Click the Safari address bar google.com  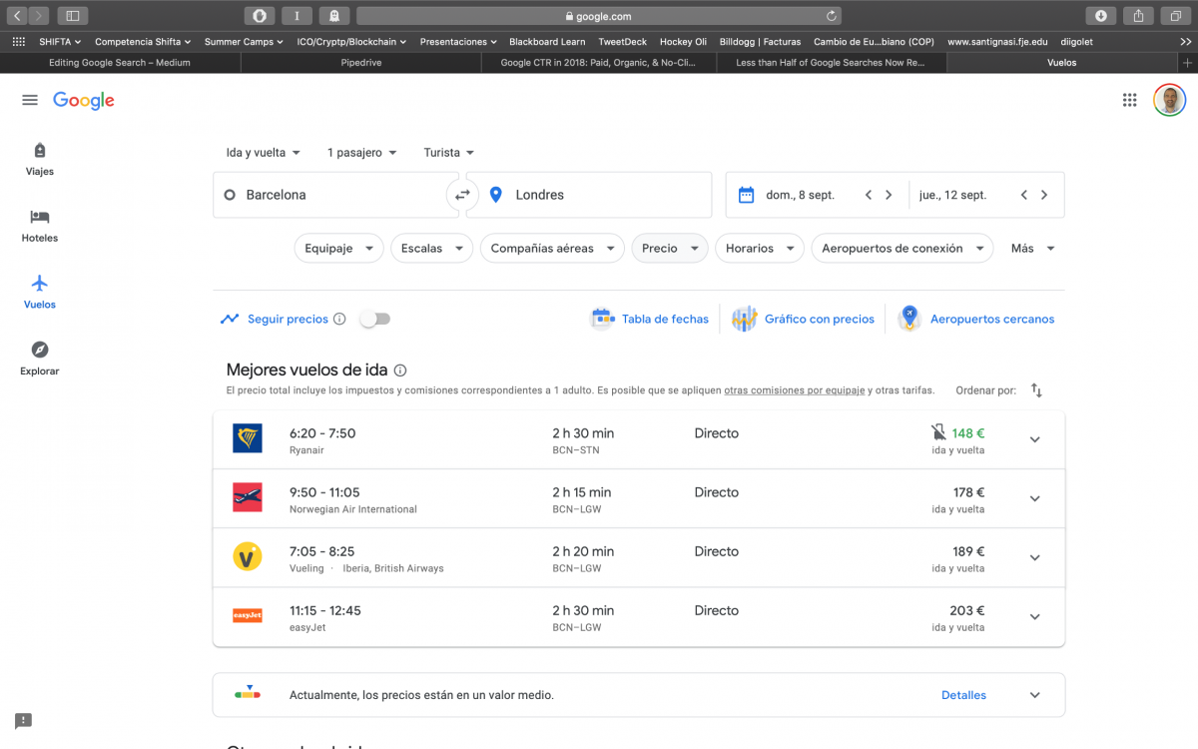coord(599,16)
